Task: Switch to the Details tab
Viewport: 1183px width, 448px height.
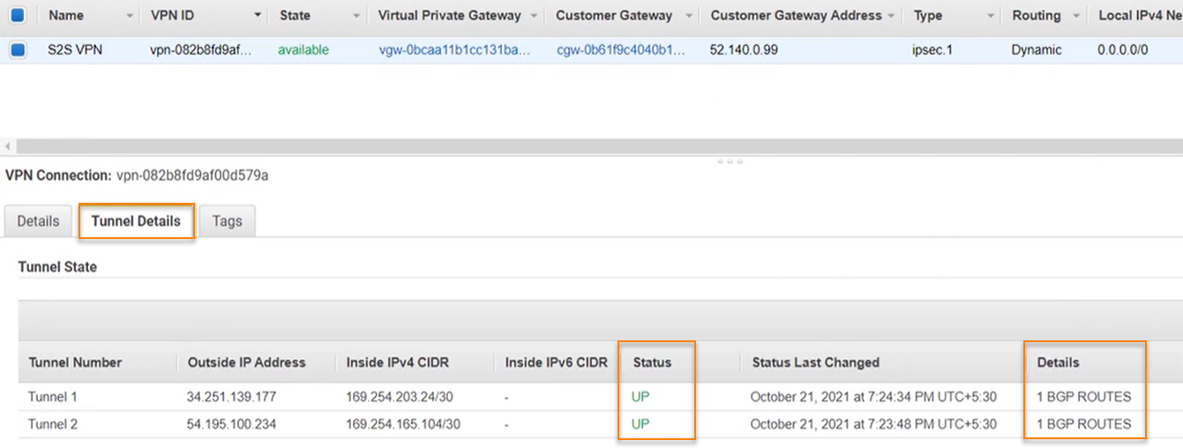Action: tap(38, 221)
